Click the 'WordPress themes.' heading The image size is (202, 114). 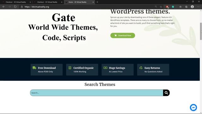140,12
